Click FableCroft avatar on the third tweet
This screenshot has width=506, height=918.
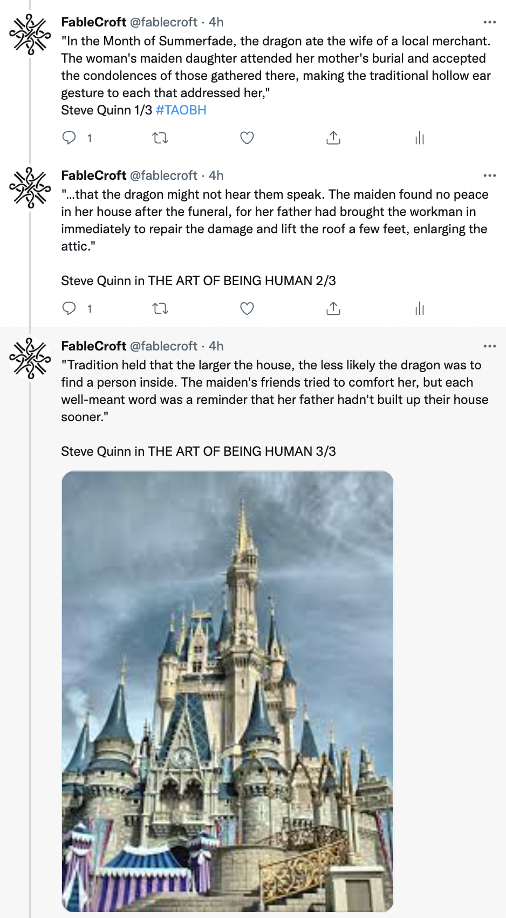[30, 359]
